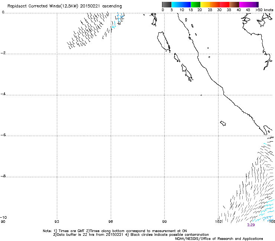
Task: Click the date '20150221' in the title
Action: (90, 6)
